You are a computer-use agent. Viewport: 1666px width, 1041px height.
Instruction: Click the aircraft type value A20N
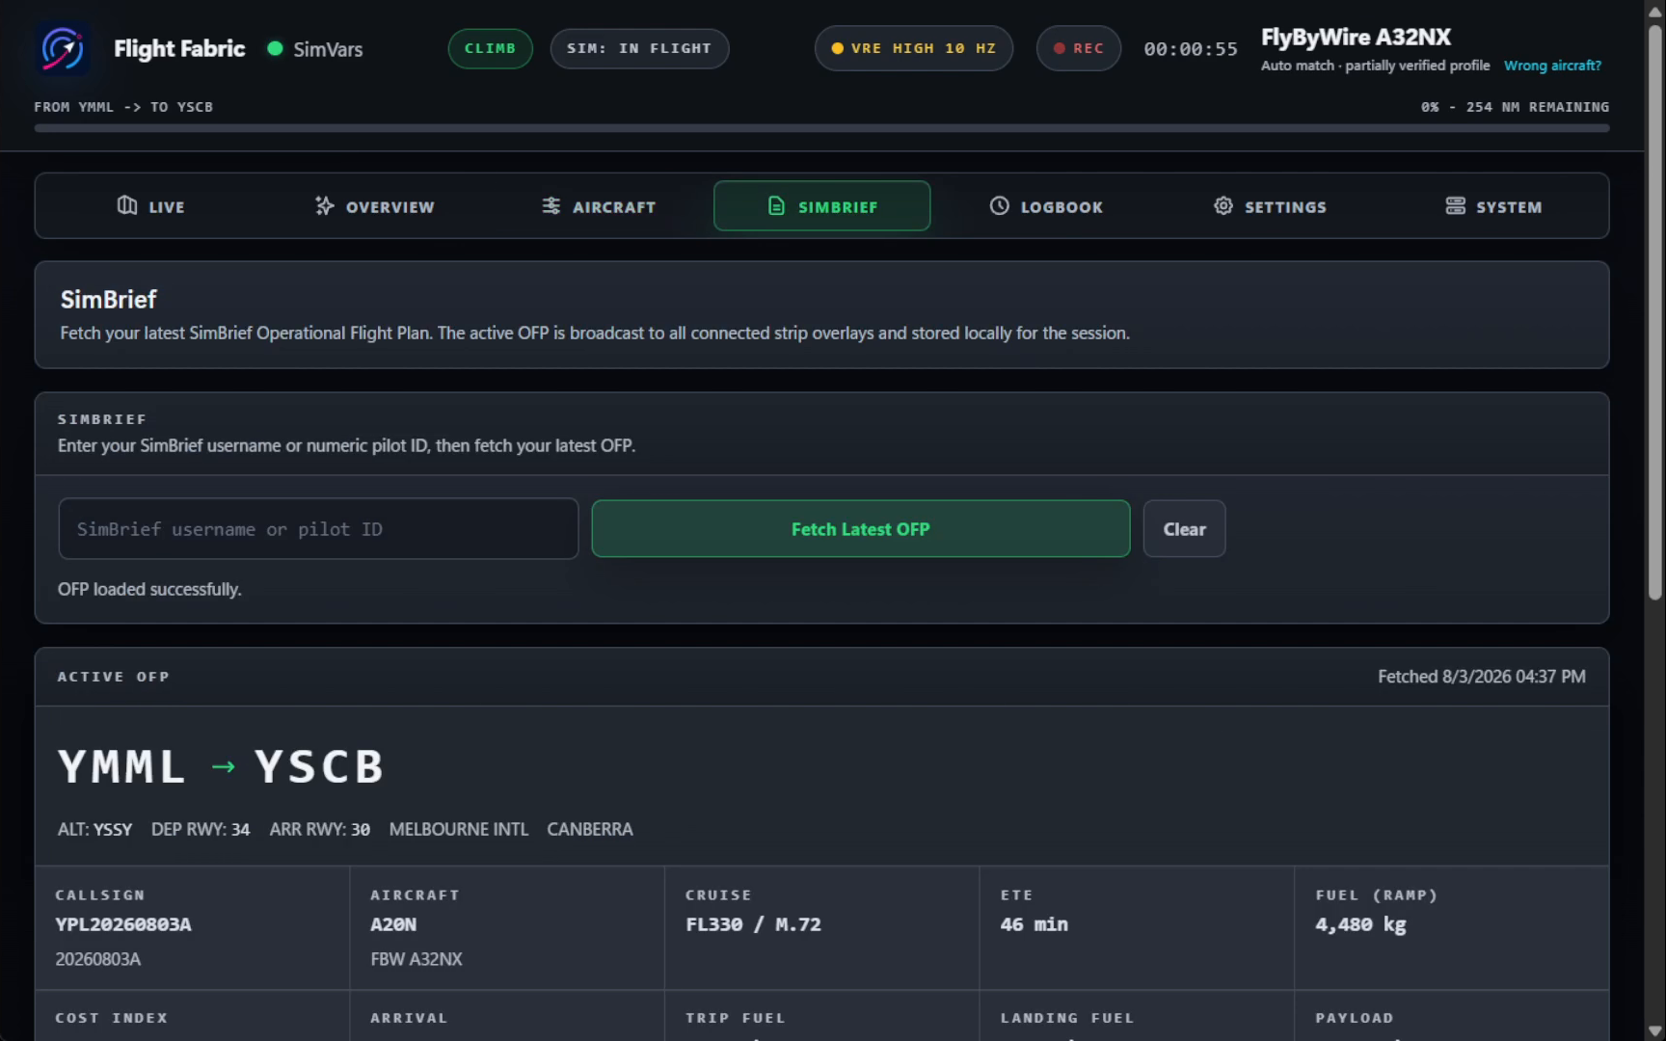coord(393,924)
